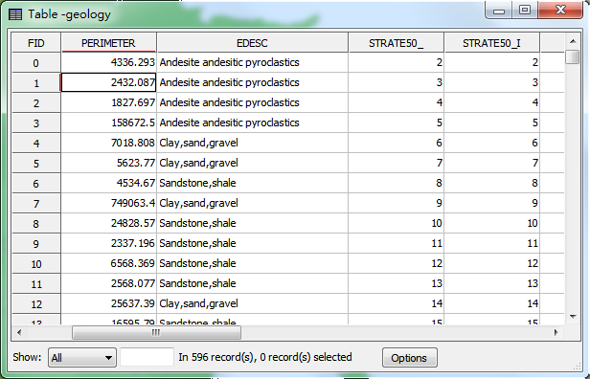
Task: Close the Table geology window
Action: (560, 10)
